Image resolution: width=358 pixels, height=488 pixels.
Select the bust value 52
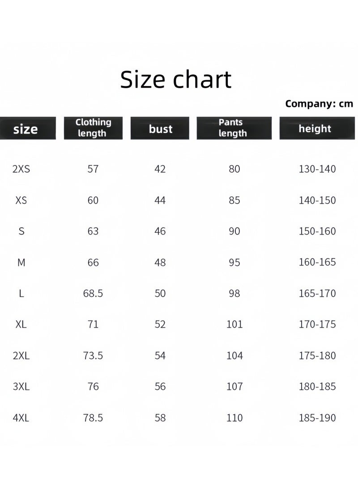(160, 324)
